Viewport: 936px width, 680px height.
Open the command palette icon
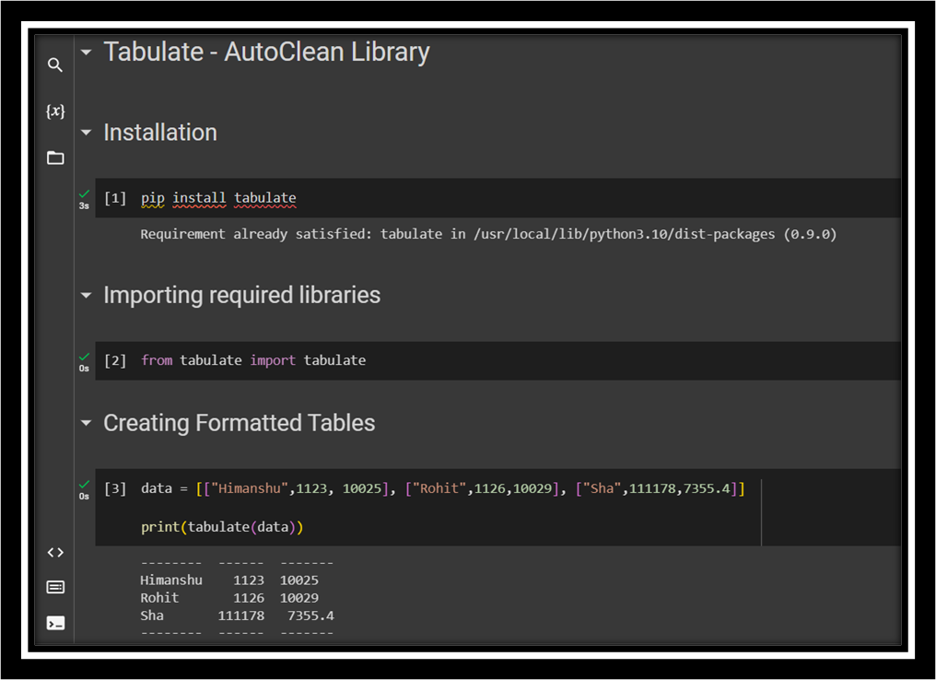coord(55,587)
